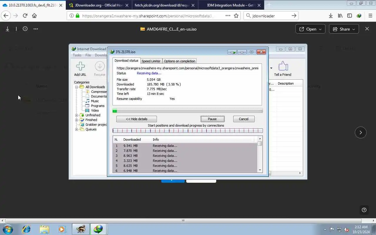Switch to the Speed Limiter tab
This screenshot has width=376, height=235.
[x=151, y=61]
